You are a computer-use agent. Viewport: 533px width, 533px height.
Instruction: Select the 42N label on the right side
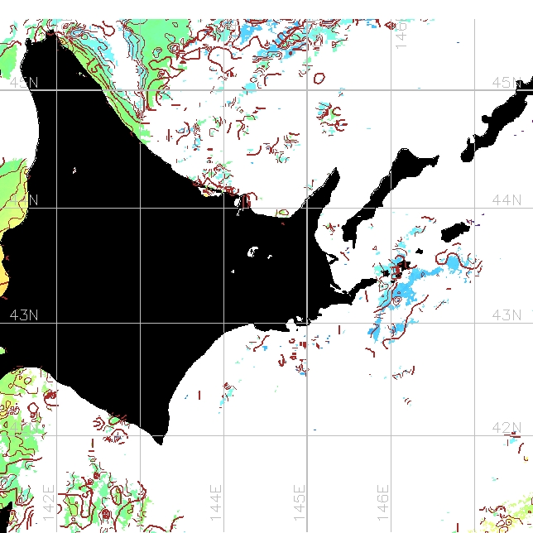[507, 427]
